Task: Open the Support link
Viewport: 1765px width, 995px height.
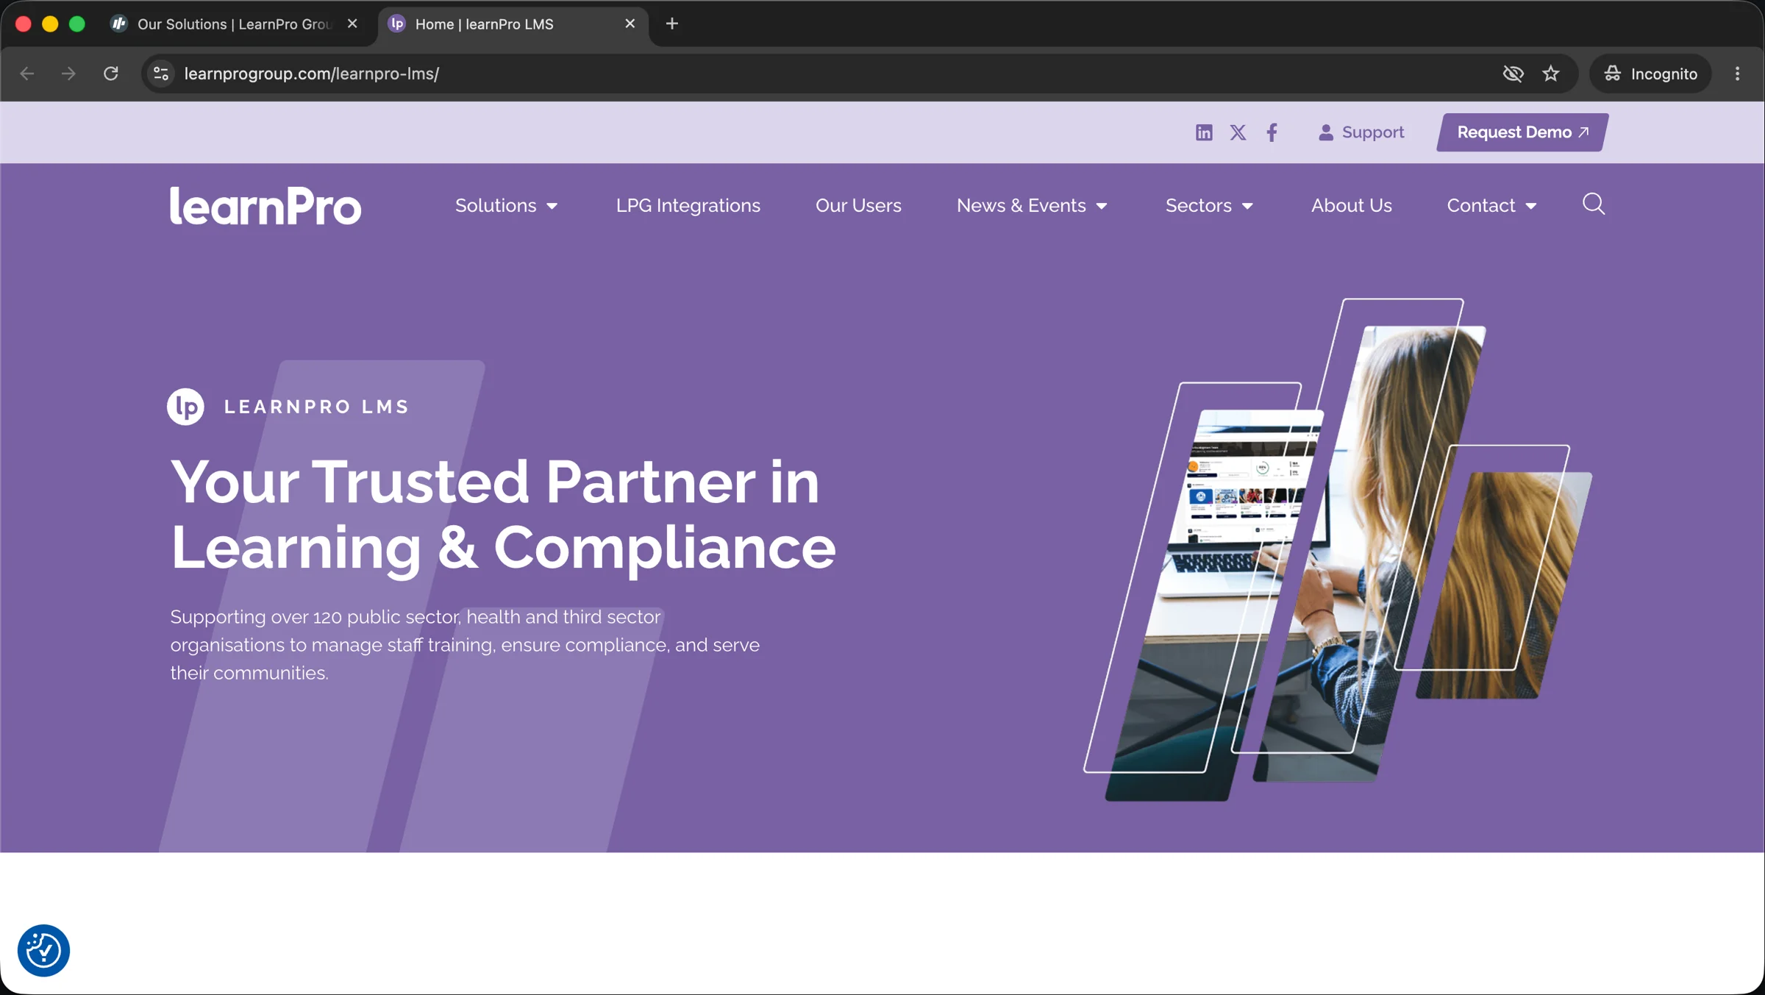Action: (1361, 132)
